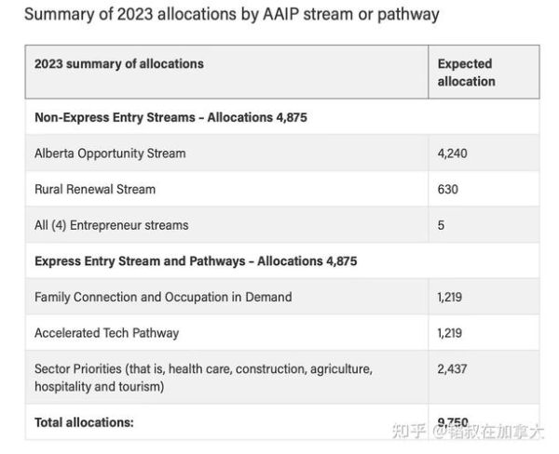The width and height of the screenshot is (559, 454).
Task: Select the 'Non-Express Entry Streams' section heading row
Action: (x=170, y=118)
